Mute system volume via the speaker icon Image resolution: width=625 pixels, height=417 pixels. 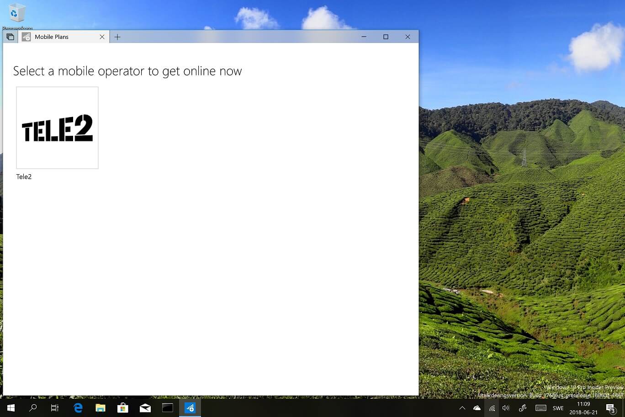pos(506,407)
